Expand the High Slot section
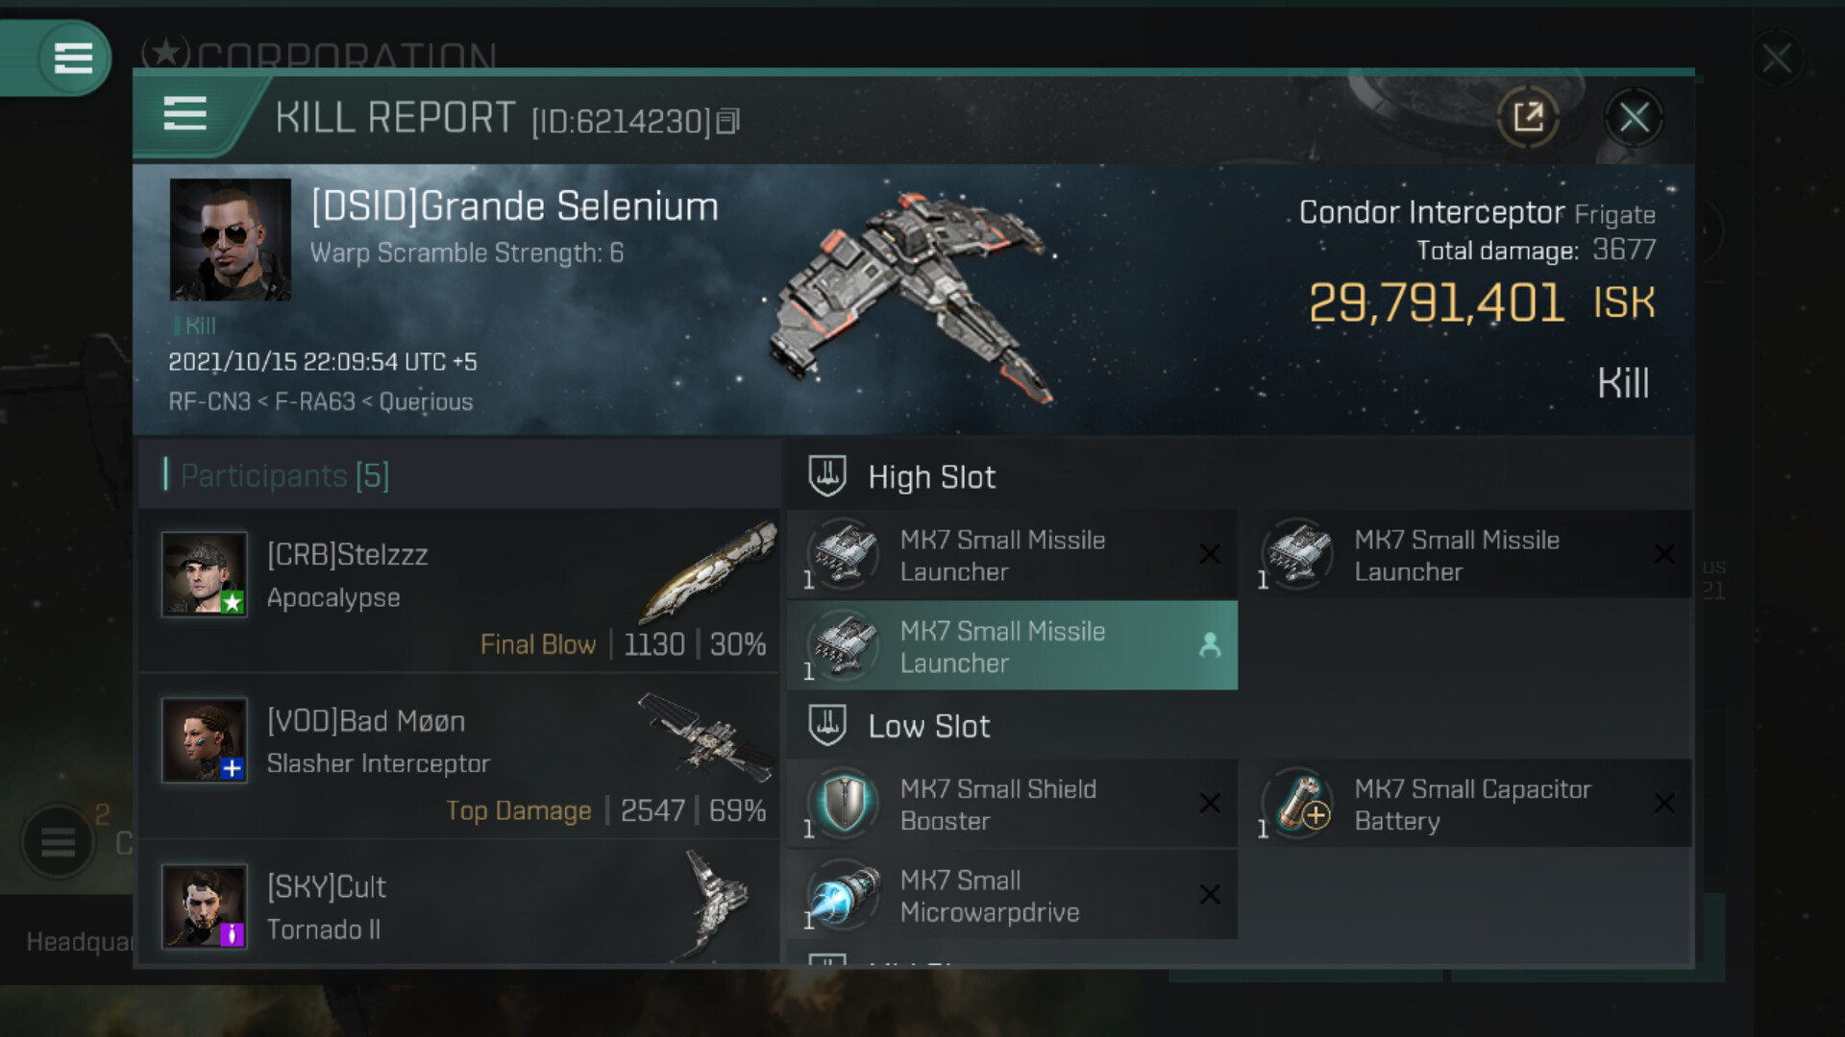1845x1037 pixels. tap(932, 477)
